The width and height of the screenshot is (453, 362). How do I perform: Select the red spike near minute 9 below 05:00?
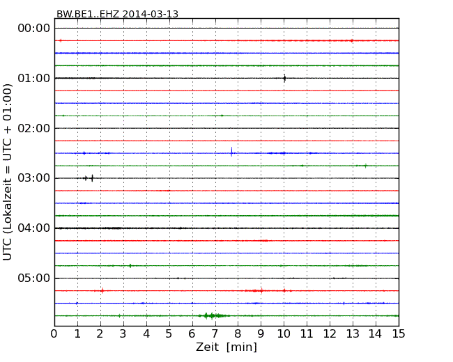(x=261, y=291)
